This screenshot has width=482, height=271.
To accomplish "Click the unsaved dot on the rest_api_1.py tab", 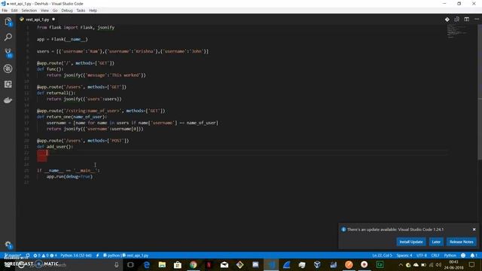I will tap(53, 20).
